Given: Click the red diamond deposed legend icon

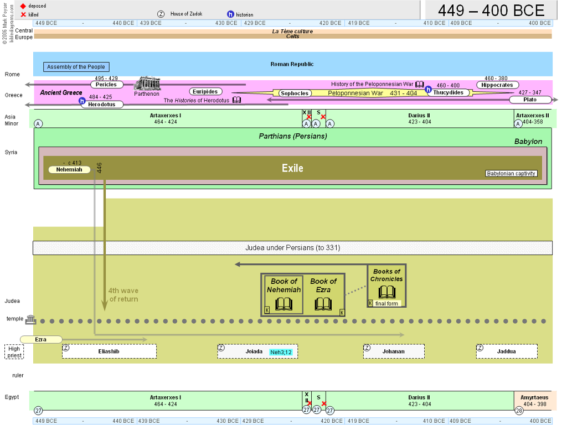Looking at the screenshot, I should [23, 6].
